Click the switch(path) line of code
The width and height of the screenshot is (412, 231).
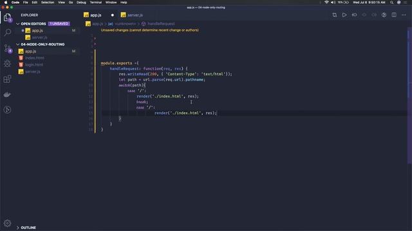click(132, 85)
